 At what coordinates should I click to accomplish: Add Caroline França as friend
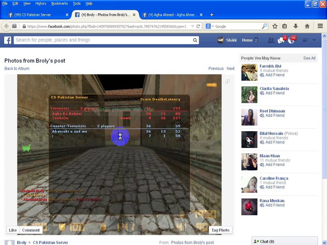coord(272,187)
